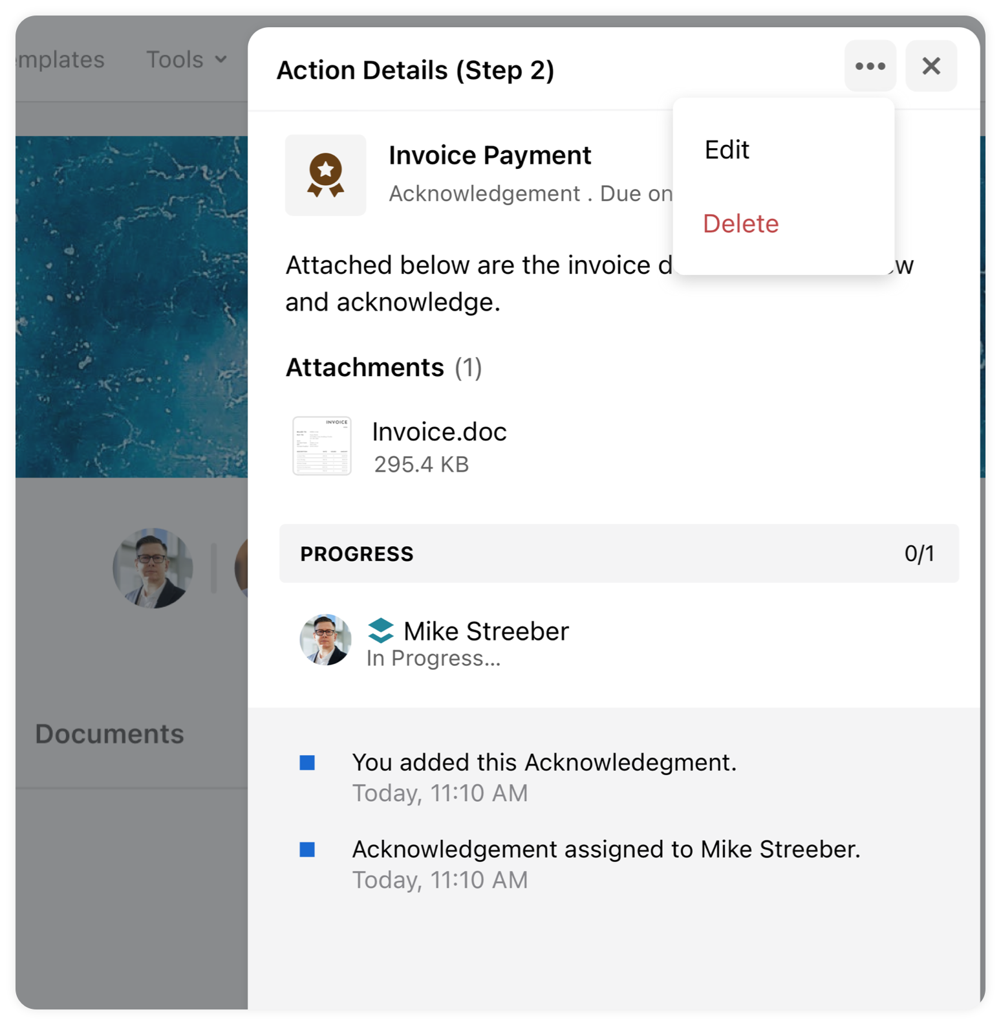Click the Attachments (1) heading
The height and width of the screenshot is (1025, 1001).
384,368
